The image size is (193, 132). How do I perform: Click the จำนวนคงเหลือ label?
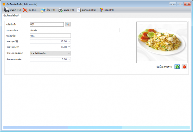tap(14, 60)
